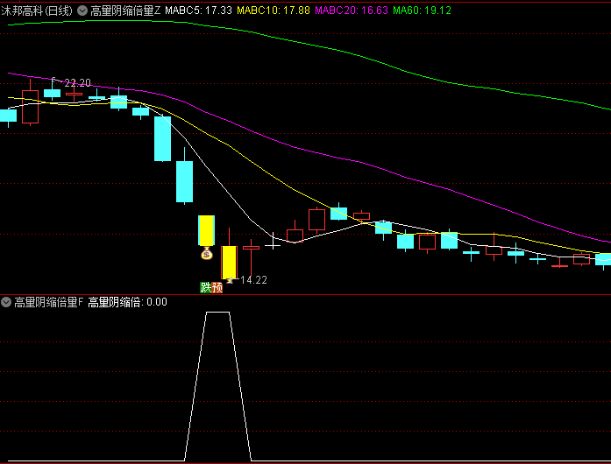The image size is (611, 464).
Task: Click the MABC5 white legend label
Action: (x=199, y=11)
